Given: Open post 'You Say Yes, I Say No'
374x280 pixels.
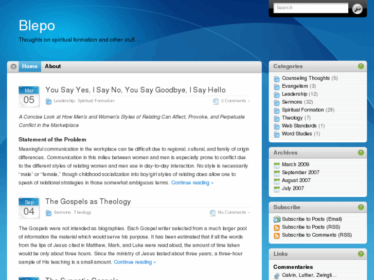Looking at the screenshot, I should 135,90.
